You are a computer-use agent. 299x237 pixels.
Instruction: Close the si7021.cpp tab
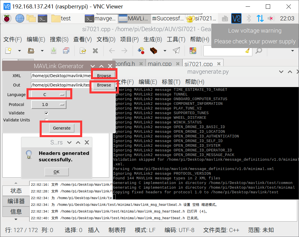(x=219, y=64)
